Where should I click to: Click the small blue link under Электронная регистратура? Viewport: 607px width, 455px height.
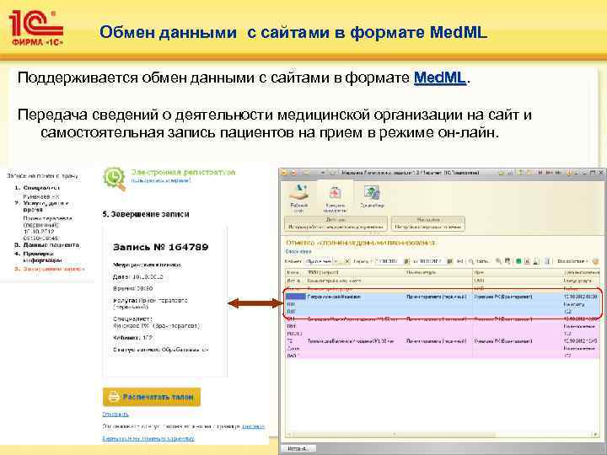(161, 180)
